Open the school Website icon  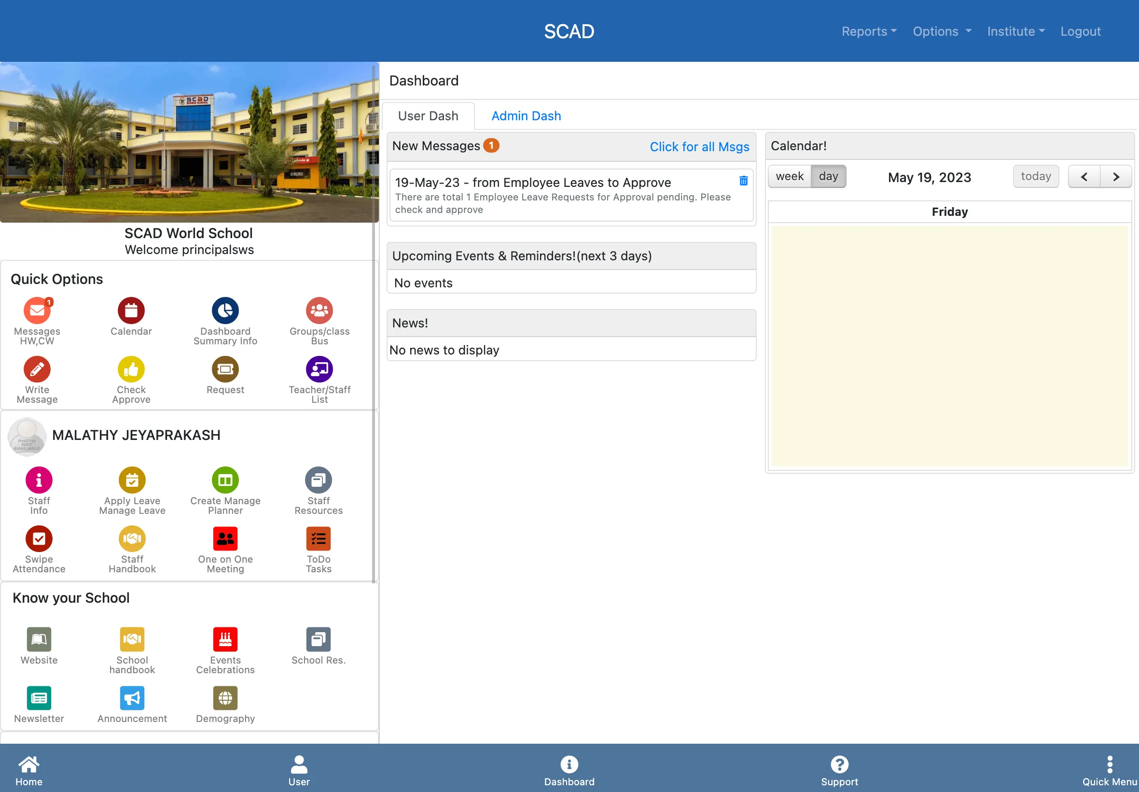[x=39, y=639]
